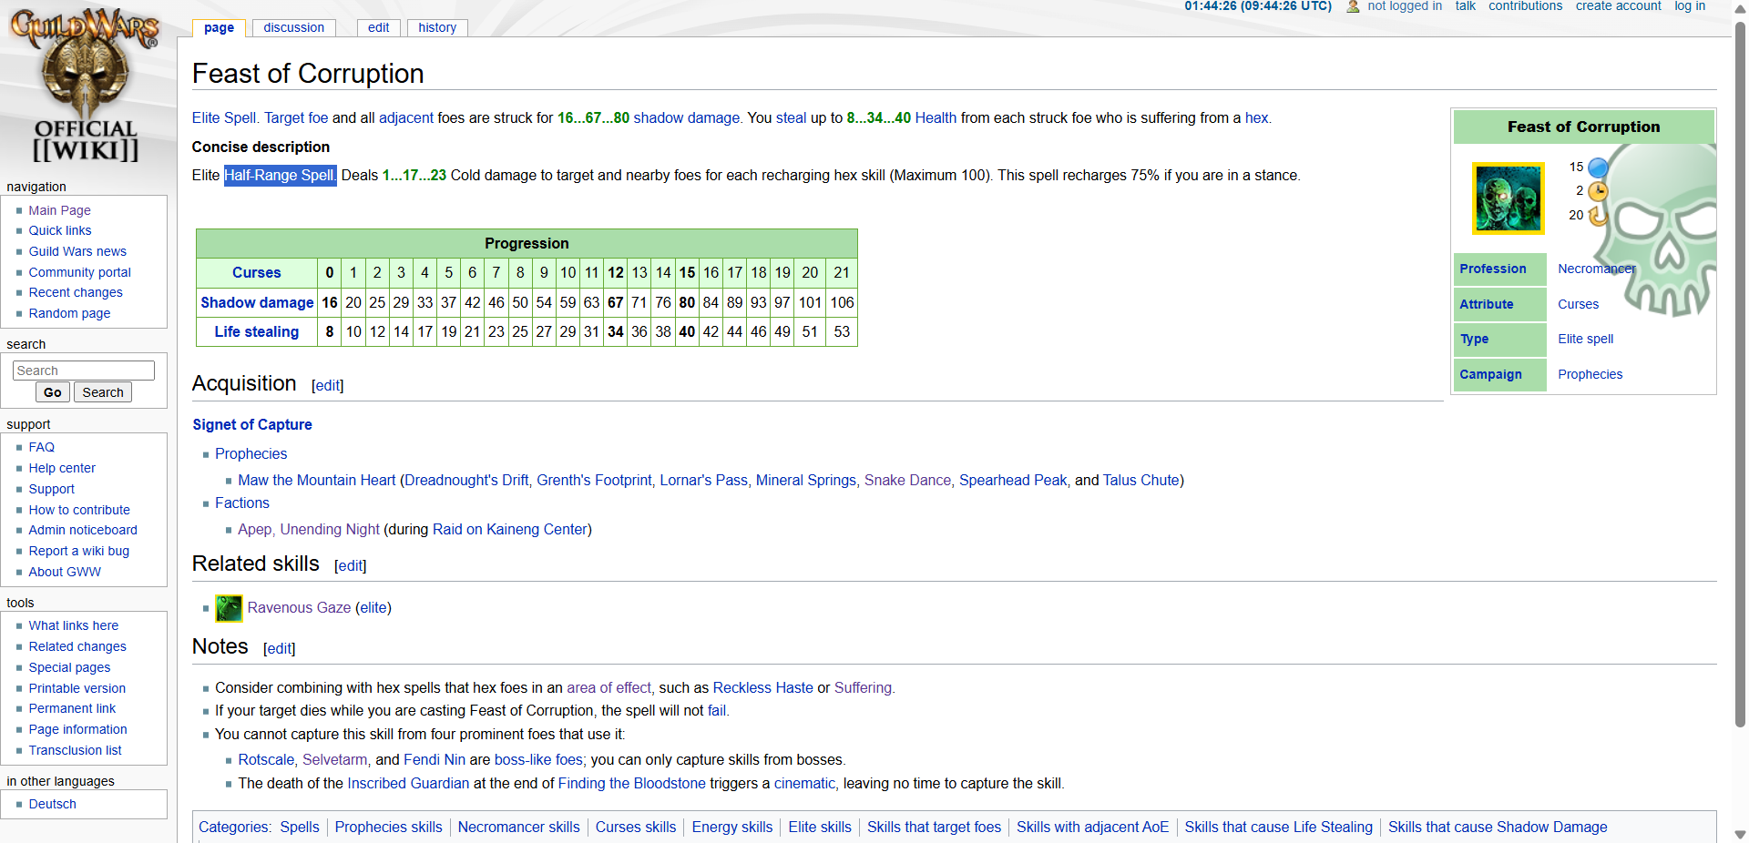This screenshot has height=843, width=1749.
Task: Open Maw the Mountain Heart link
Action: (317, 480)
